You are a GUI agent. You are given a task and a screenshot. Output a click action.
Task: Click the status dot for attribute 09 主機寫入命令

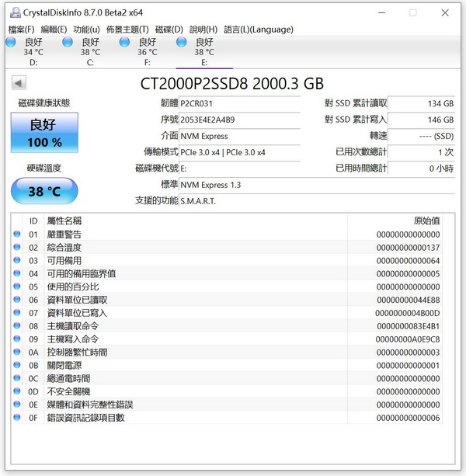click(17, 339)
